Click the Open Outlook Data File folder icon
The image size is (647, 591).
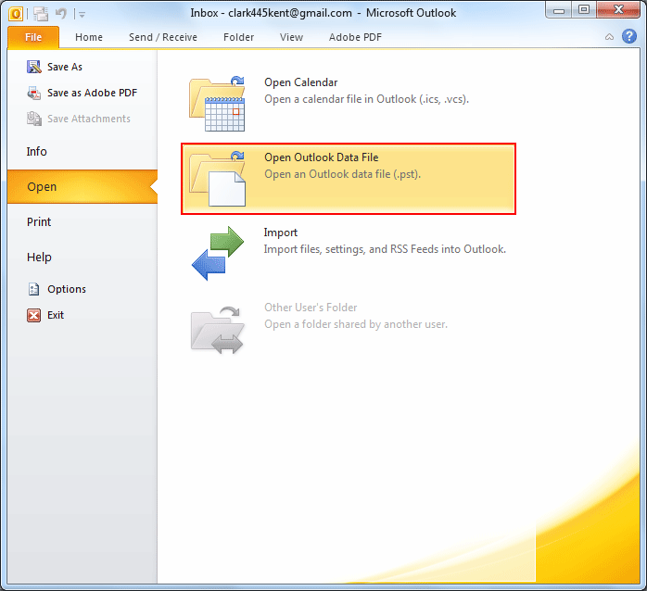coord(217,179)
